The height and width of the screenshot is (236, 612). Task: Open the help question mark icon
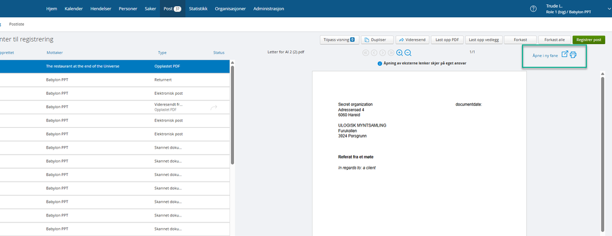tap(533, 9)
